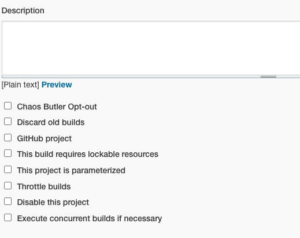Viewport: 300px width, 238px height.
Task: Tick the Chaos Butler Opt-out checkbox
Action: (x=8, y=106)
